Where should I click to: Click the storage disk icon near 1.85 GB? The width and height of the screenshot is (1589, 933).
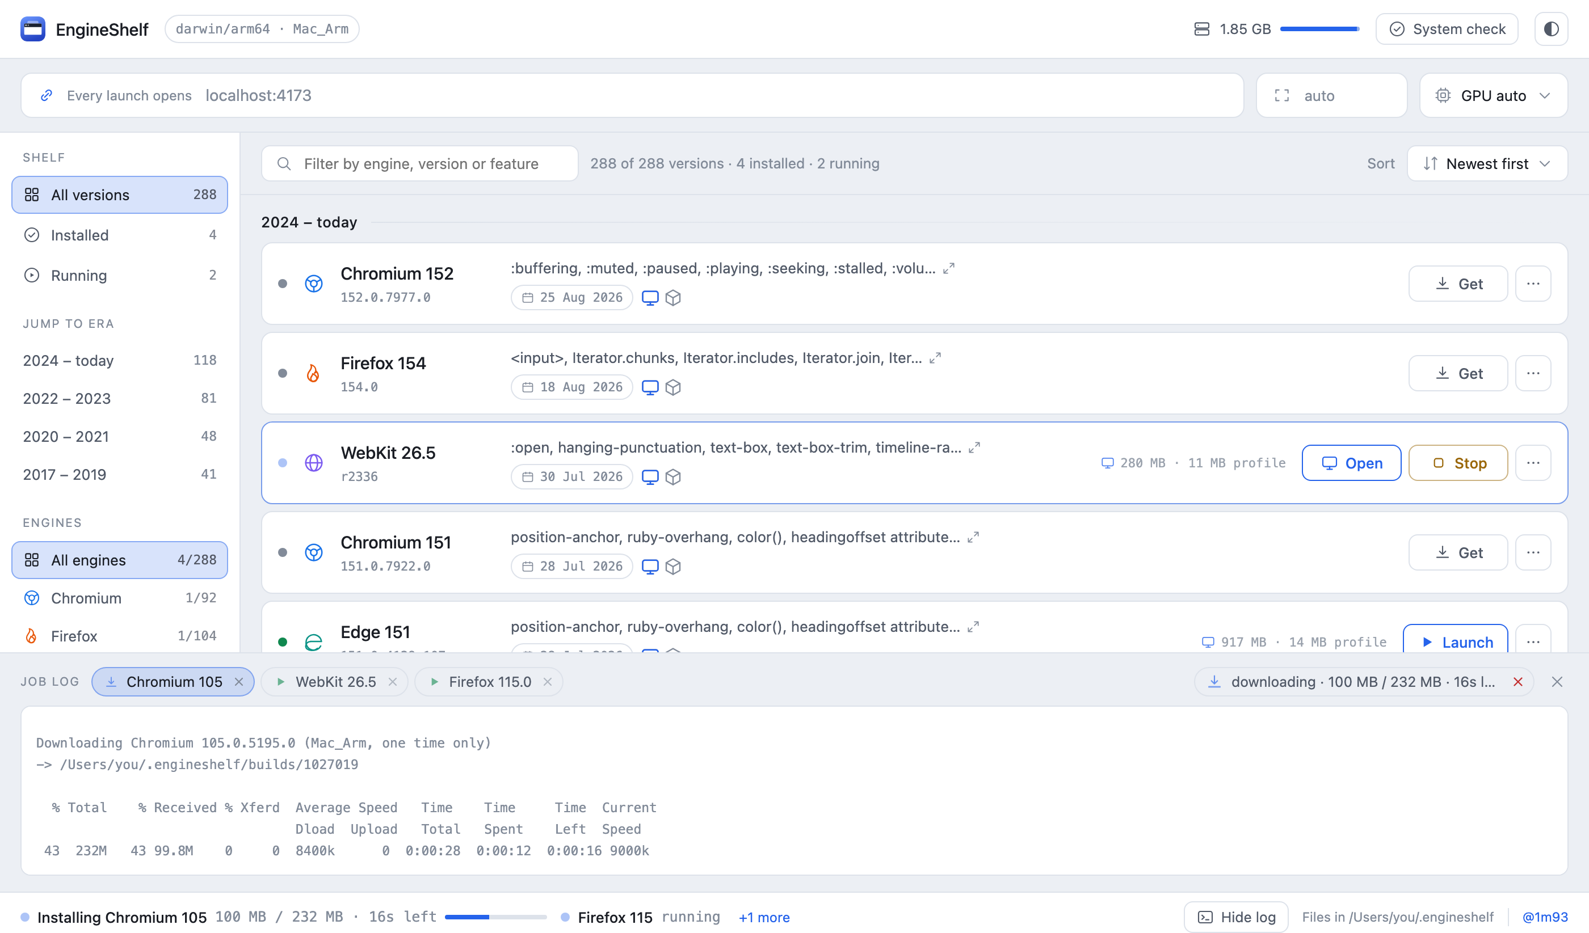tap(1201, 29)
